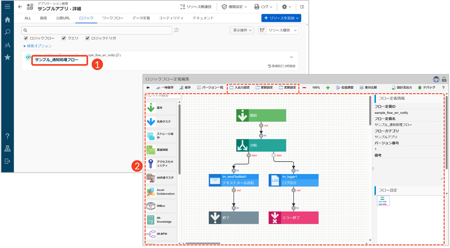
Task: Switch to the データ定義 tab
Action: [x=141, y=18]
